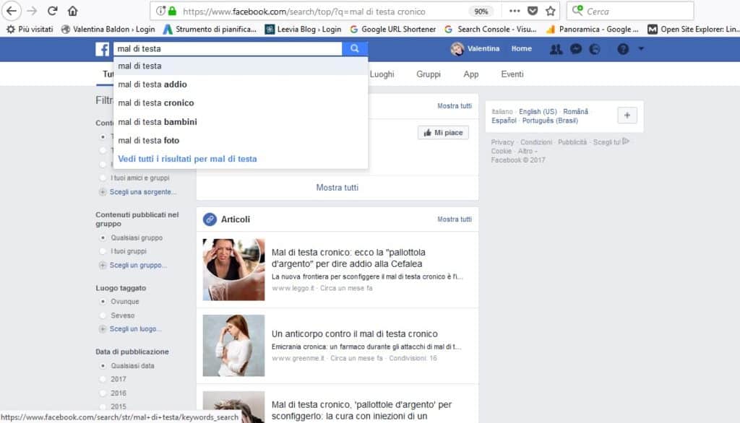Open the help question mark icon
This screenshot has width=740, height=423.
(623, 49)
